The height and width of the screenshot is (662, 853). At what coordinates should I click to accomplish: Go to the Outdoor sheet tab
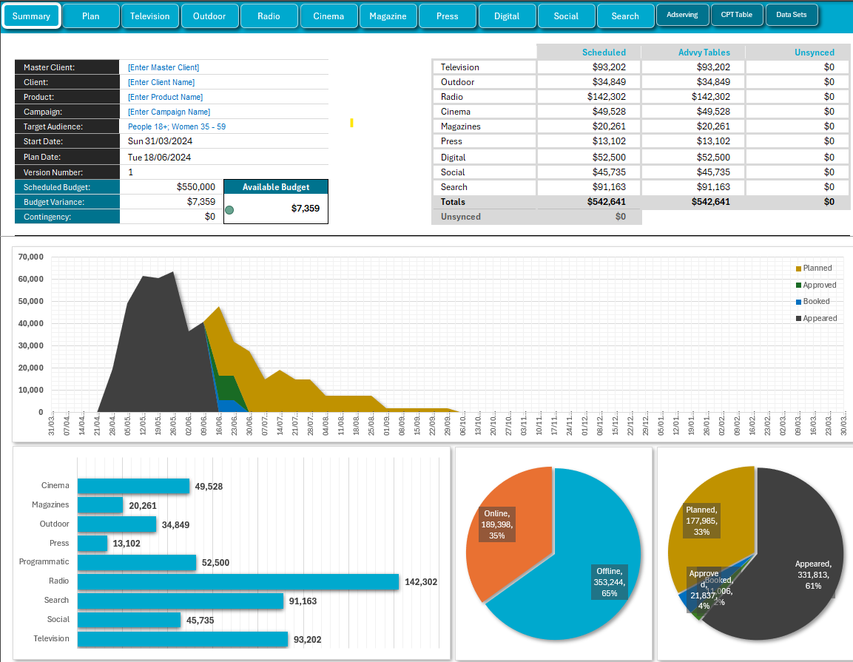(x=209, y=16)
